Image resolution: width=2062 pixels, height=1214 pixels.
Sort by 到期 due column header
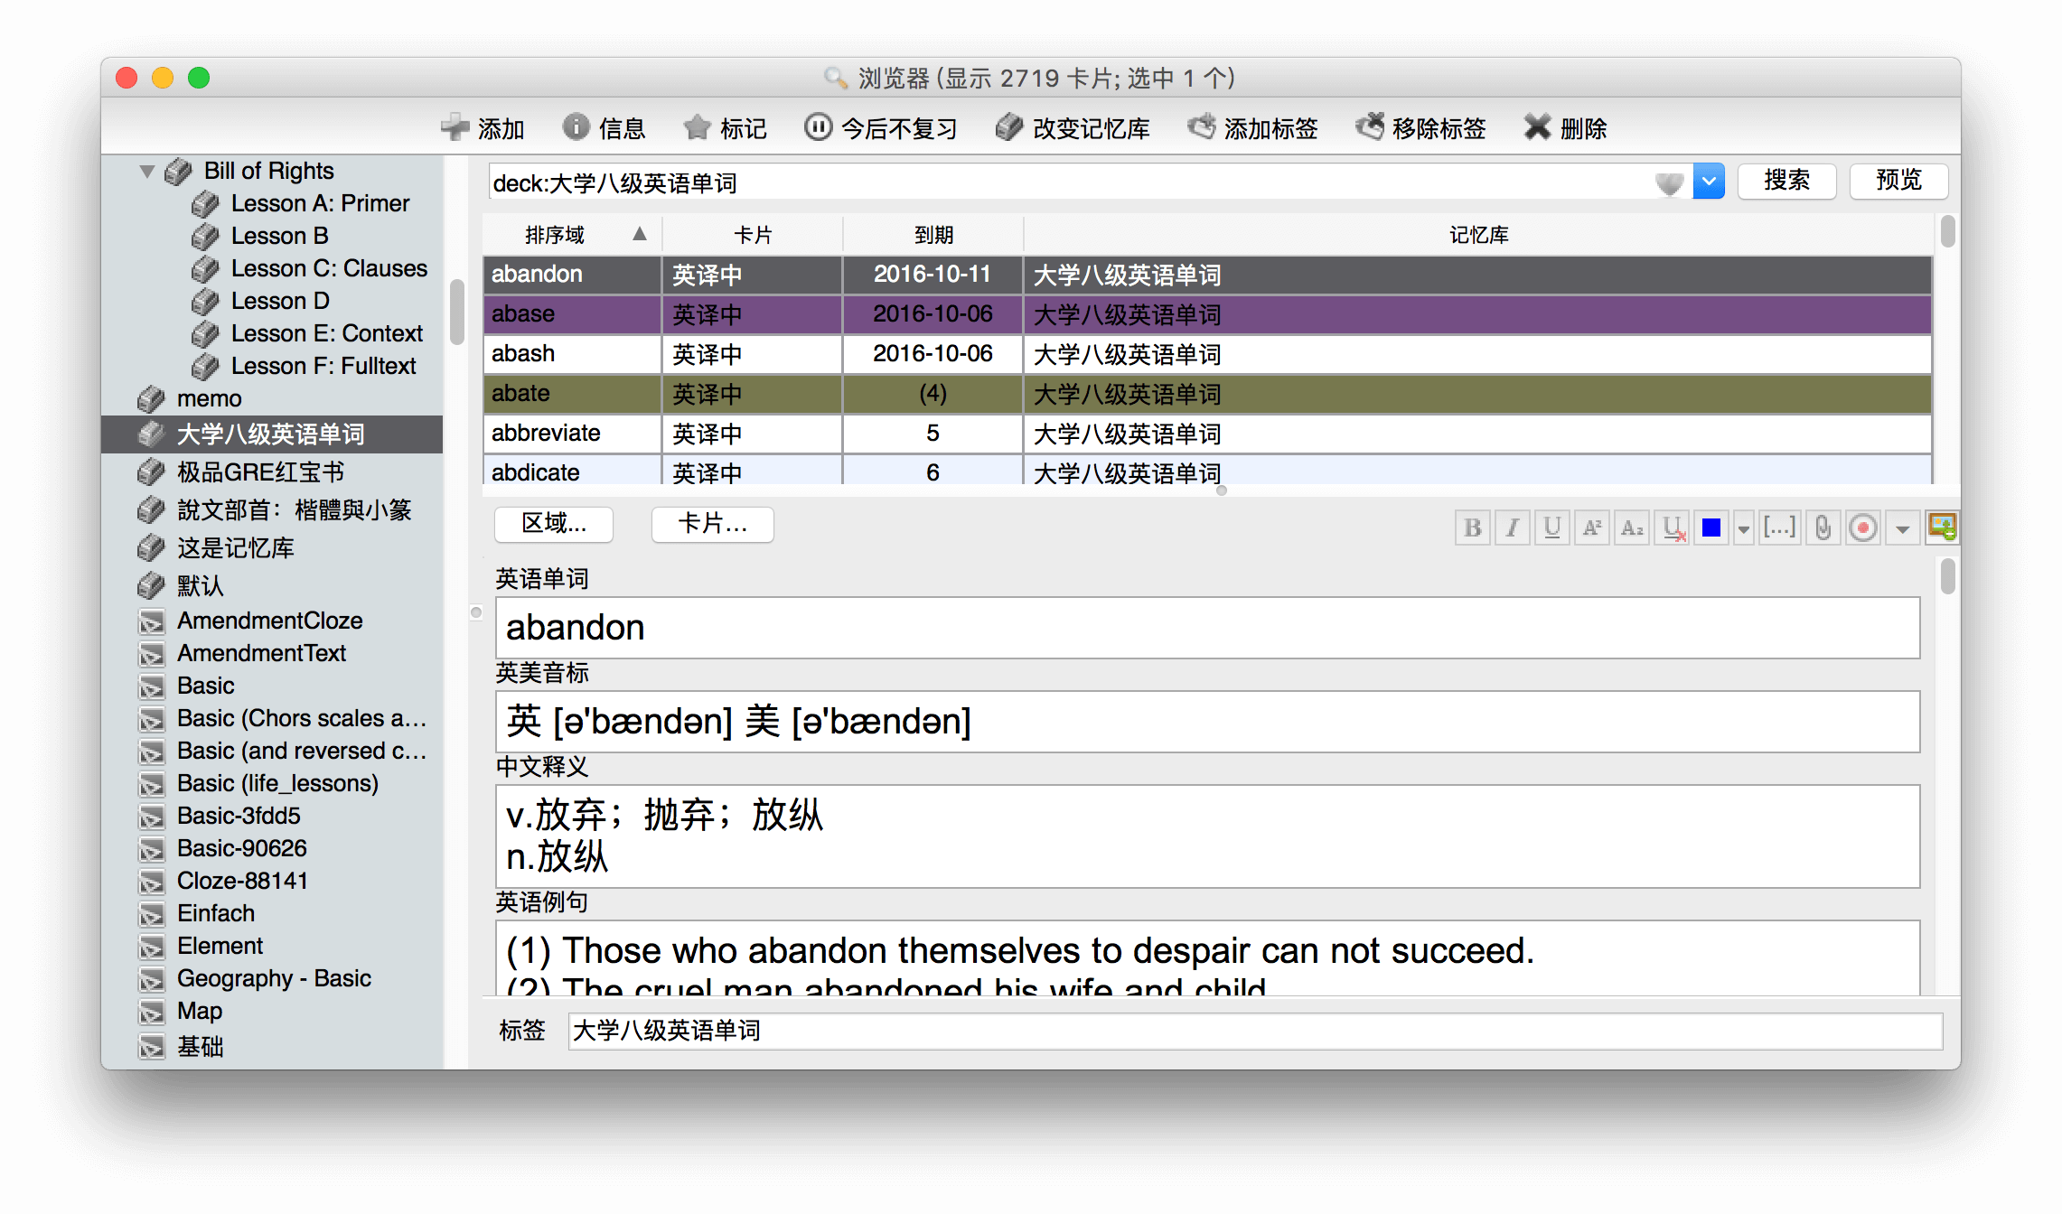933,235
